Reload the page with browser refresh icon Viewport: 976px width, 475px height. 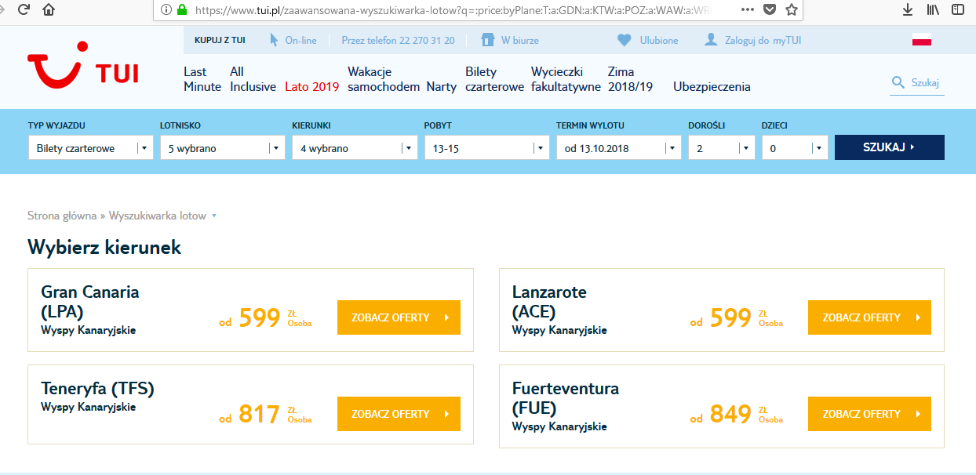tap(23, 10)
